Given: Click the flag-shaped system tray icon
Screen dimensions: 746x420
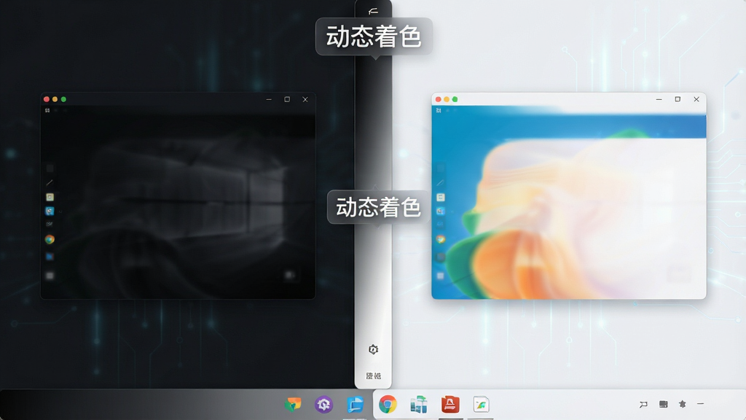Looking at the screenshot, I should 643,404.
